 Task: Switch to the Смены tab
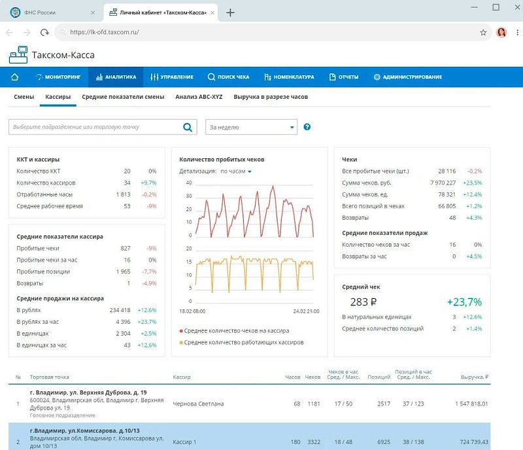click(24, 97)
